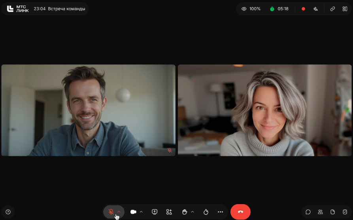Click the green meeting timer icon
The image size is (353, 220).
click(x=272, y=9)
